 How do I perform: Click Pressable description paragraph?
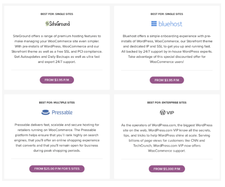[x=57, y=138]
